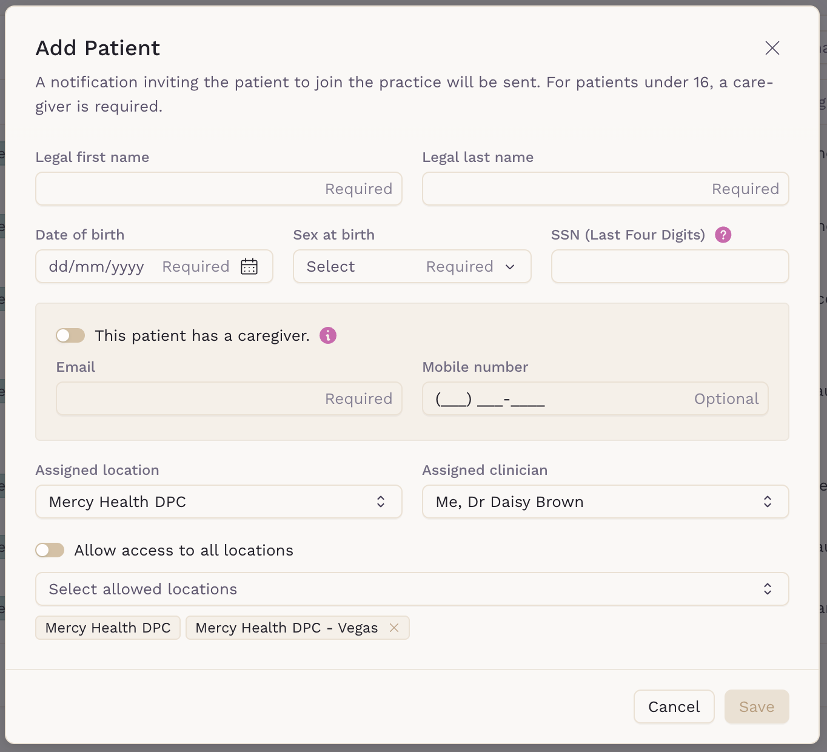Click the caregiver info icon
The width and height of the screenshot is (827, 752).
pos(328,335)
